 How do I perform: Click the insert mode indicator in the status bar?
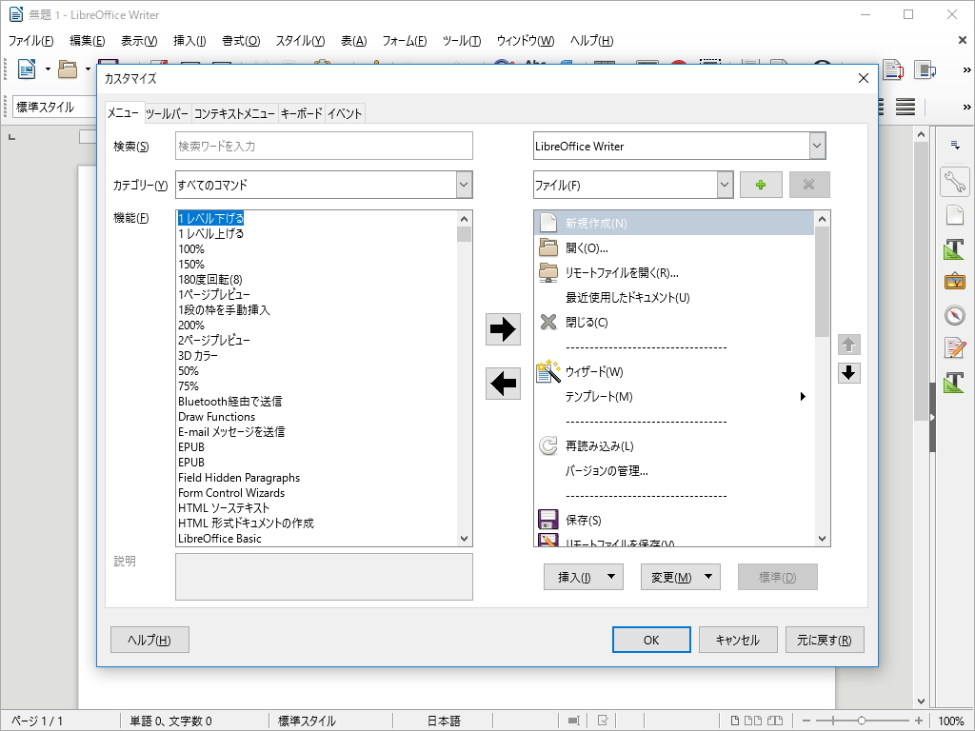tap(573, 721)
